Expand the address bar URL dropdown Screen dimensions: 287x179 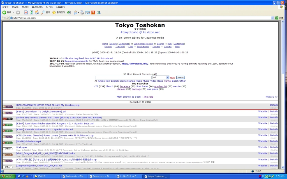[272, 18]
